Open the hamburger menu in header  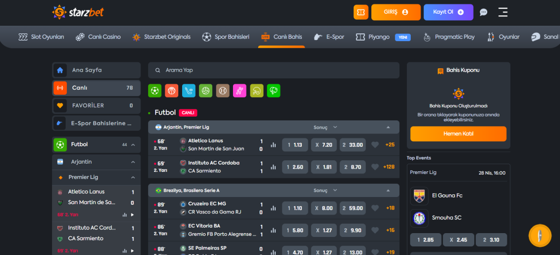click(x=503, y=12)
